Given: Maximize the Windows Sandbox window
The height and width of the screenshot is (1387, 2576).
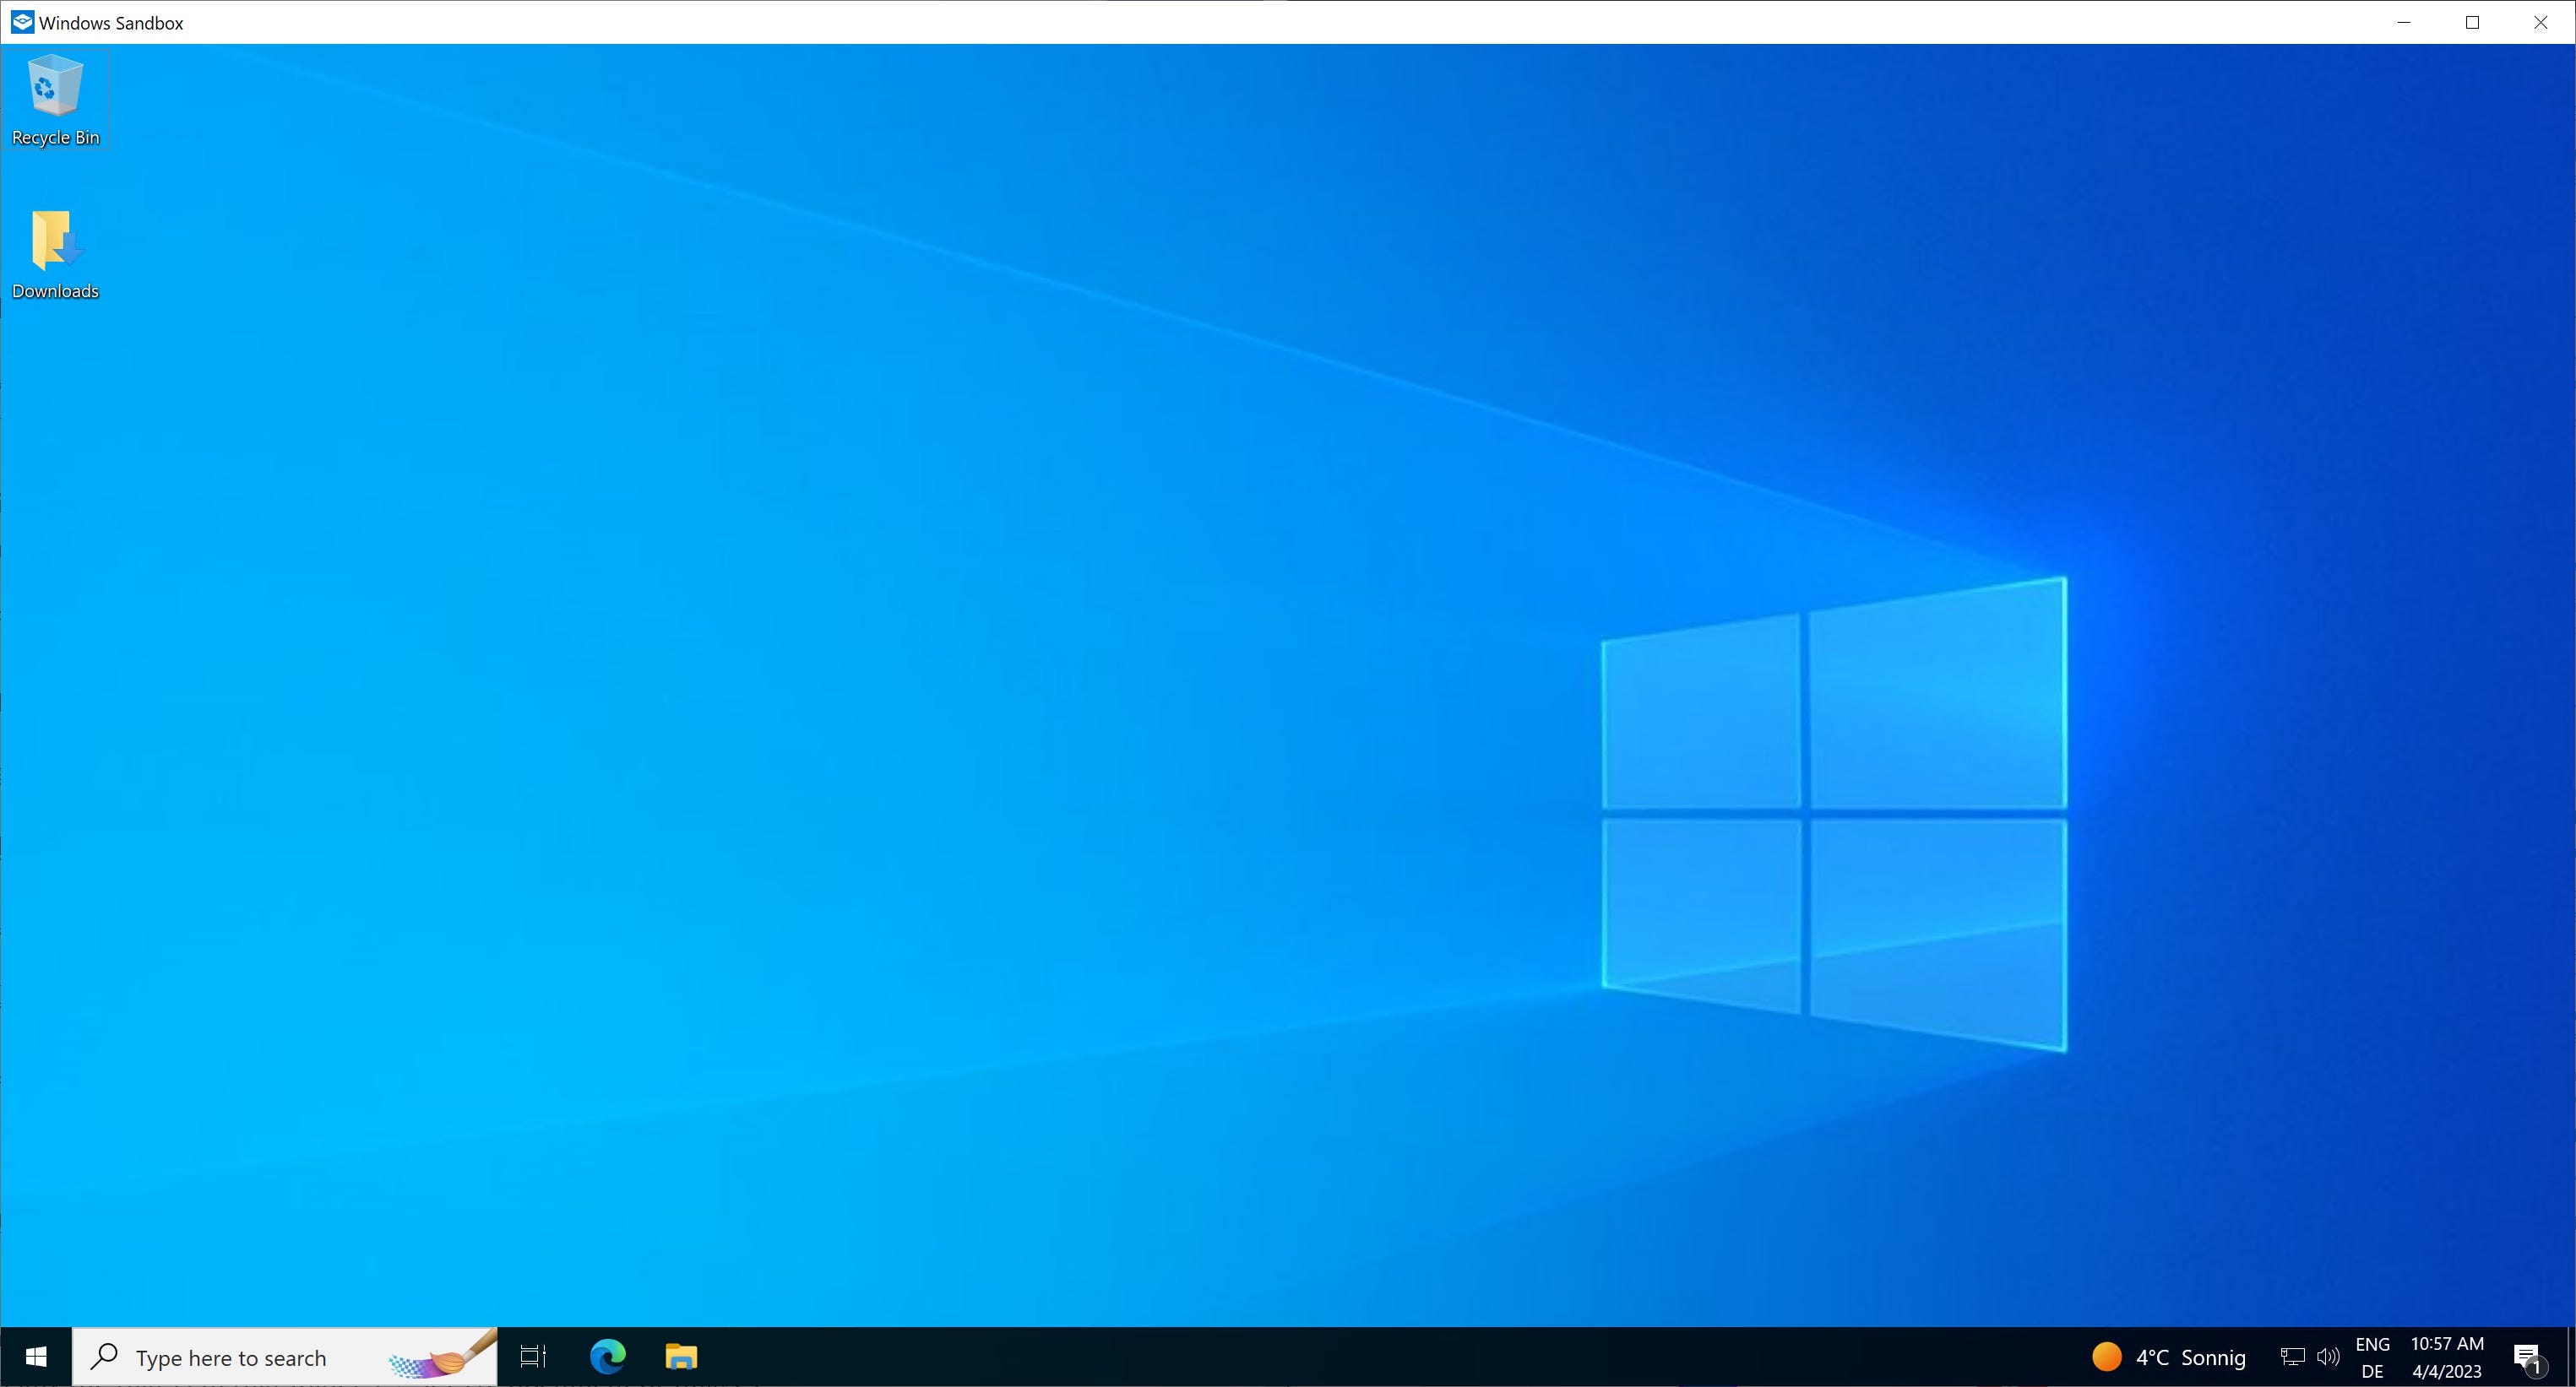Looking at the screenshot, I should pos(2472,21).
